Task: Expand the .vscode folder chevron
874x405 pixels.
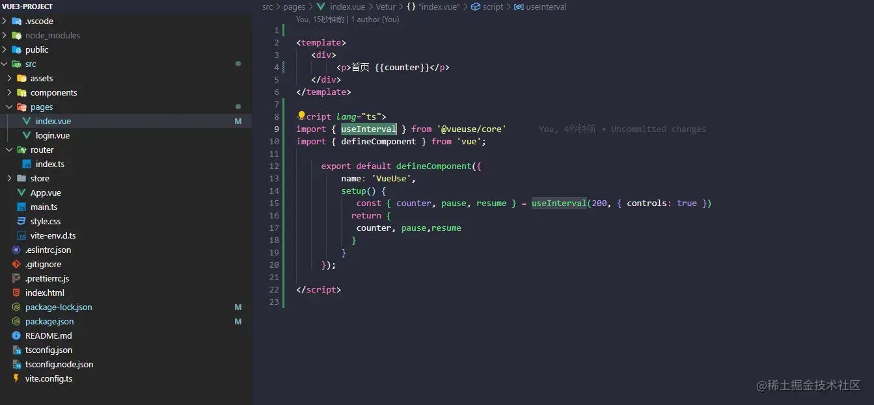Action: coord(5,21)
